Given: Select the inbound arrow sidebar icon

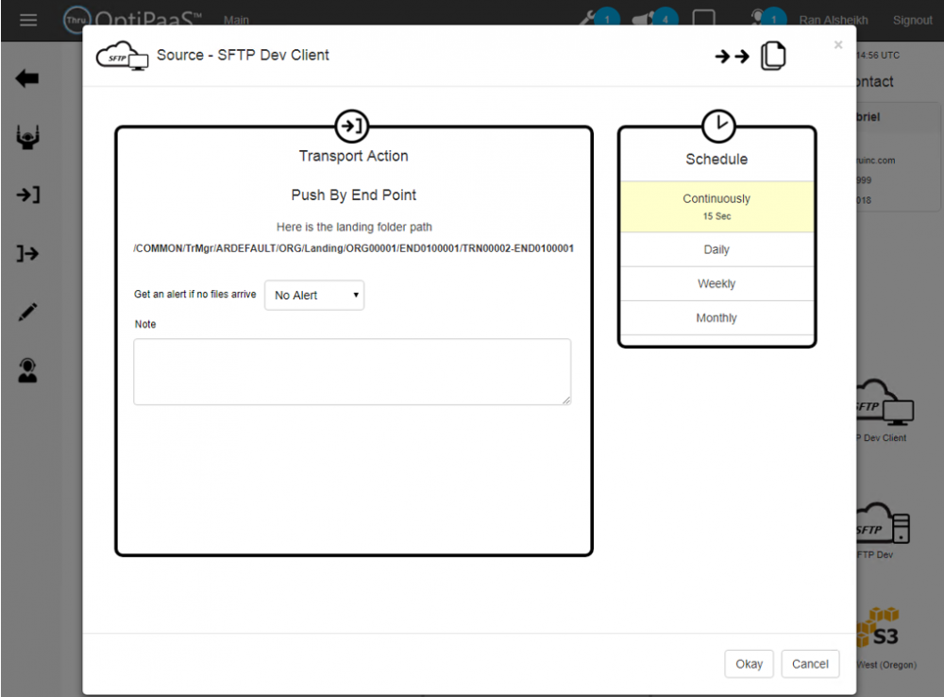Looking at the screenshot, I should point(28,195).
